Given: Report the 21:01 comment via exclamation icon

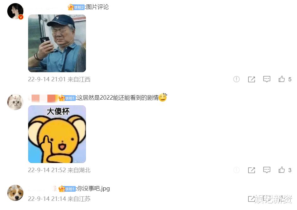Looking at the screenshot, I should (236, 79).
